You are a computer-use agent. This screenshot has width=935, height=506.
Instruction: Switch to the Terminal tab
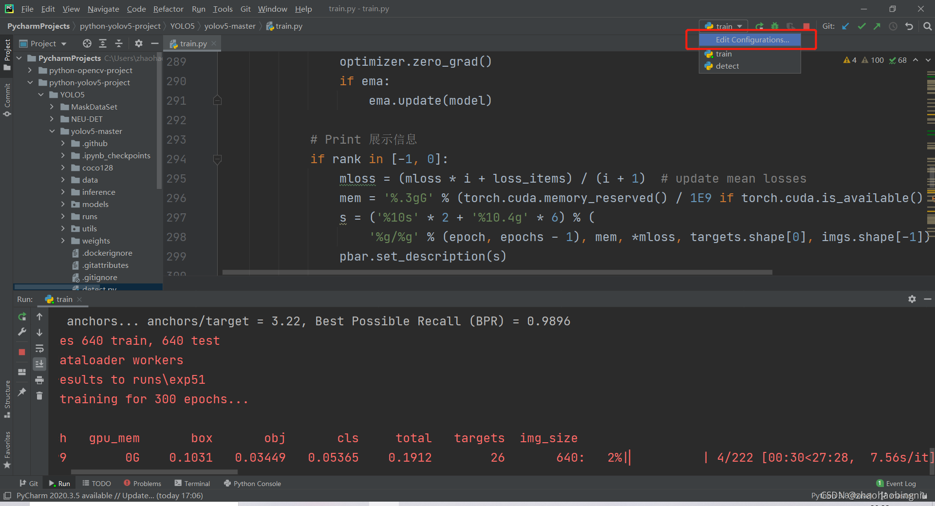click(192, 484)
